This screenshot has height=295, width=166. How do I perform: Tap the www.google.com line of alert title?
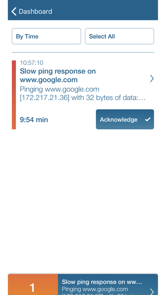coord(49,80)
